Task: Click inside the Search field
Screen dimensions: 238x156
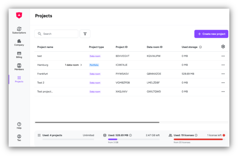Action: [56, 34]
